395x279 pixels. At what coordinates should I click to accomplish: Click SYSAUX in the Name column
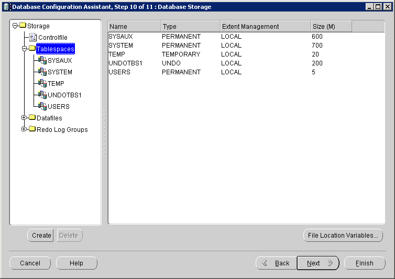pos(120,37)
